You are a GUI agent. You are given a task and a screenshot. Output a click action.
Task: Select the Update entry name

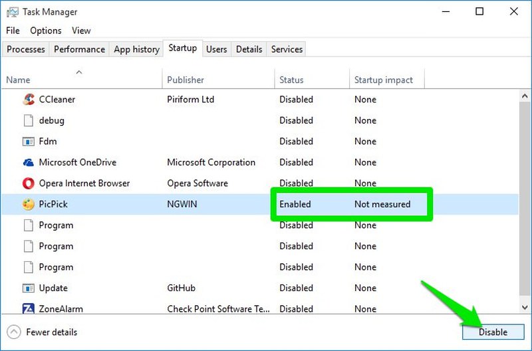point(53,289)
